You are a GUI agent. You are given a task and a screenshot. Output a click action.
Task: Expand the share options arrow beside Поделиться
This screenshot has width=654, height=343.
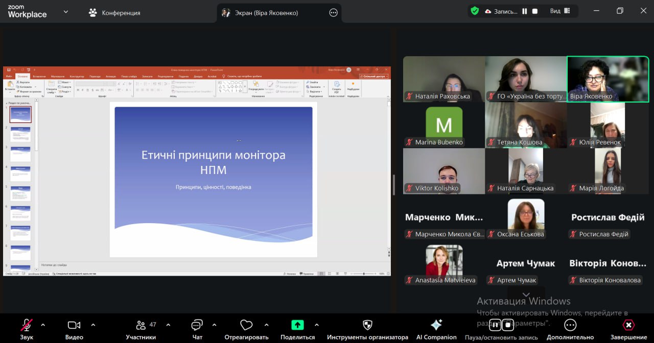(x=317, y=325)
